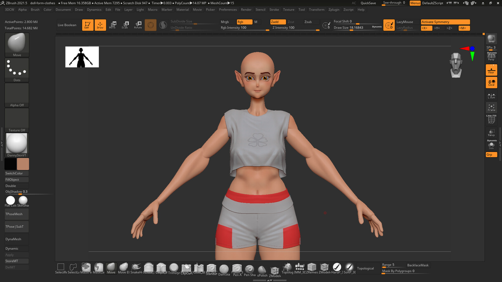
Task: Toggle the Persp perspective button
Action: point(491,57)
